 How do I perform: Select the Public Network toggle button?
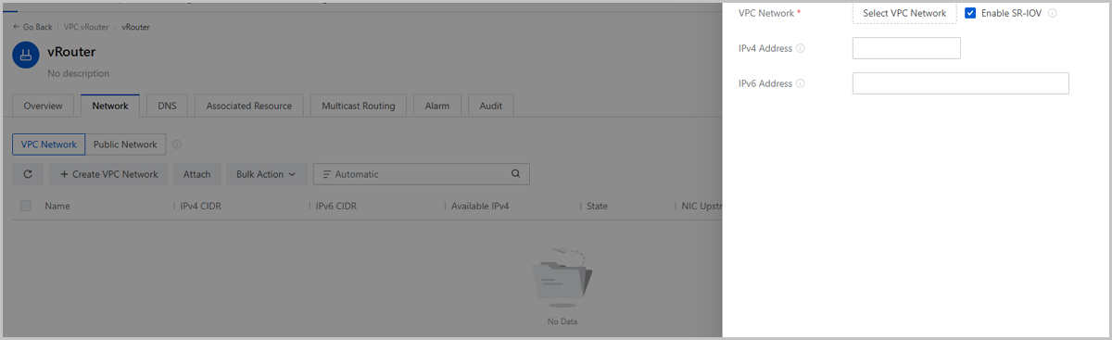[x=125, y=145]
